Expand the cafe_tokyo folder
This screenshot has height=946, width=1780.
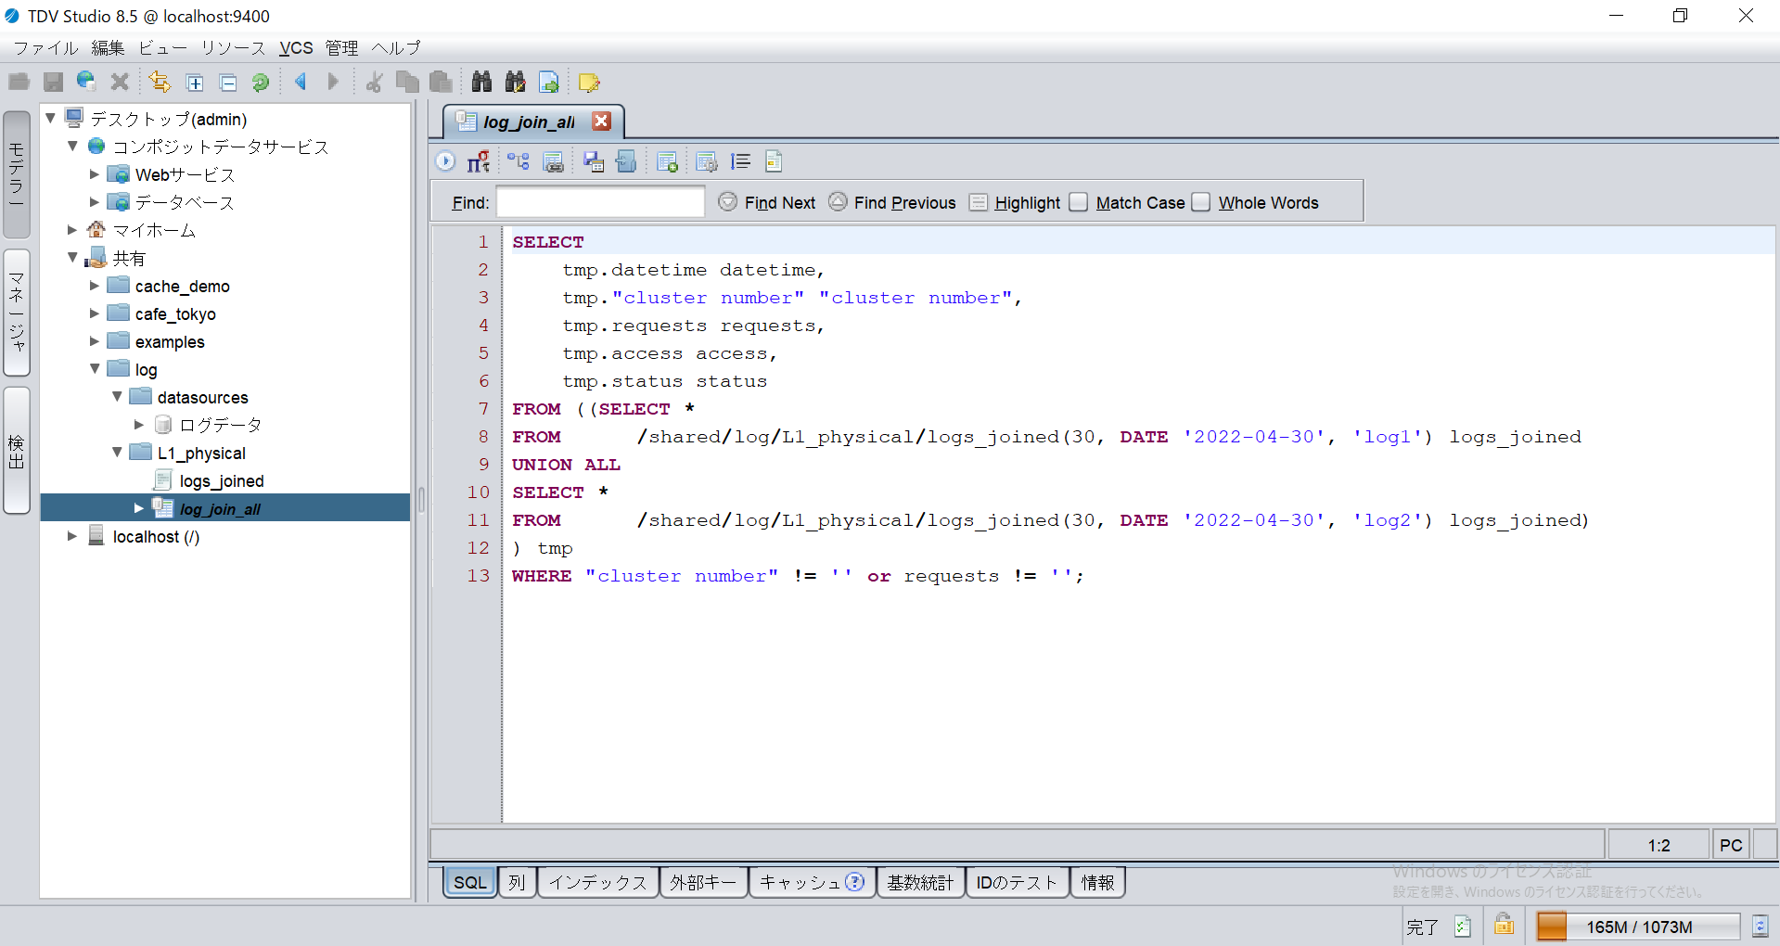coord(94,313)
